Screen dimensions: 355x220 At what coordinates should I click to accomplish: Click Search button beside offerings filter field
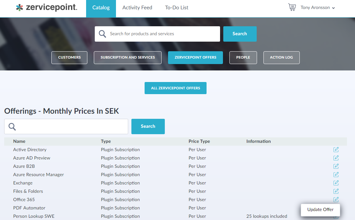point(148,126)
